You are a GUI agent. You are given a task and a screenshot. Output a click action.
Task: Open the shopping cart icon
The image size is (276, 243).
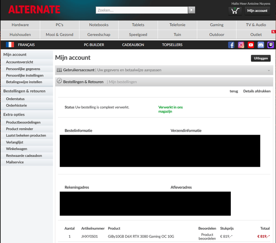tap(235, 11)
